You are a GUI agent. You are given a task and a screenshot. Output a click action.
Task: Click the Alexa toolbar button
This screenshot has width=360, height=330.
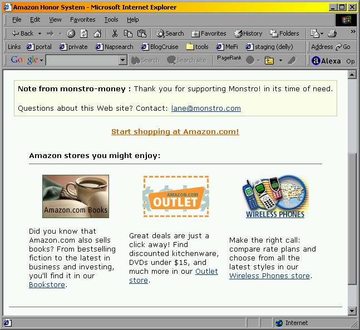point(326,61)
